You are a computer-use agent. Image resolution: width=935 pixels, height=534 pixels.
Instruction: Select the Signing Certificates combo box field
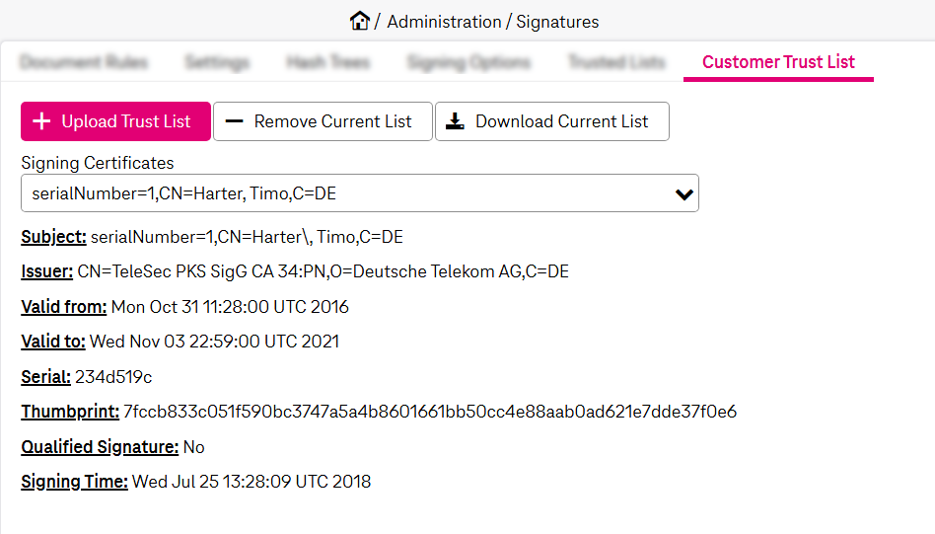coord(345,194)
